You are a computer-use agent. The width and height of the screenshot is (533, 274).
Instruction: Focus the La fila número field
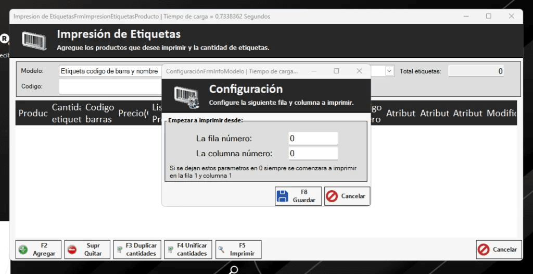[x=313, y=139]
